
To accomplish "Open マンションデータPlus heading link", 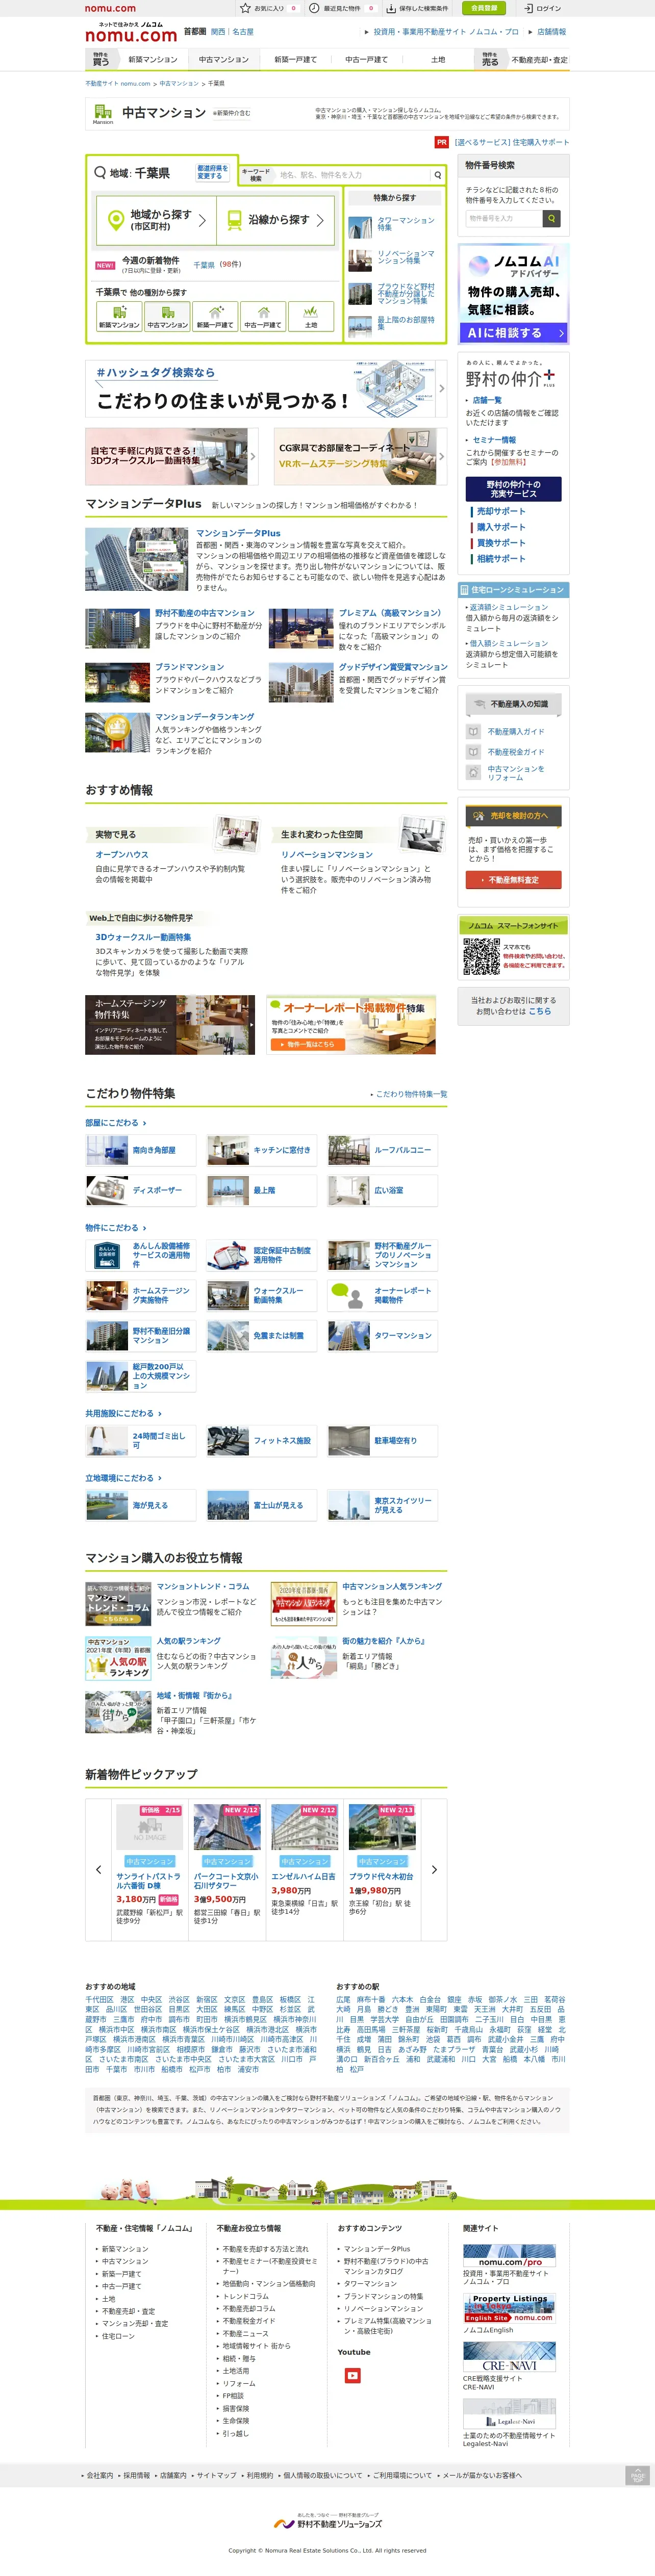I will 238,533.
